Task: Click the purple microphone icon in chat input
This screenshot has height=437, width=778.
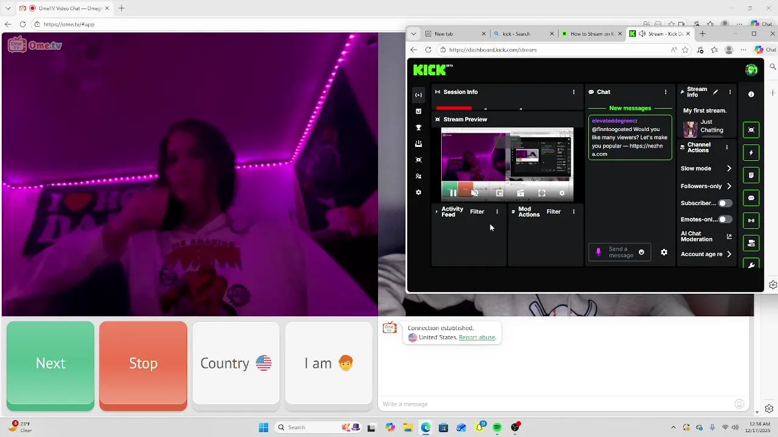Action: [599, 252]
